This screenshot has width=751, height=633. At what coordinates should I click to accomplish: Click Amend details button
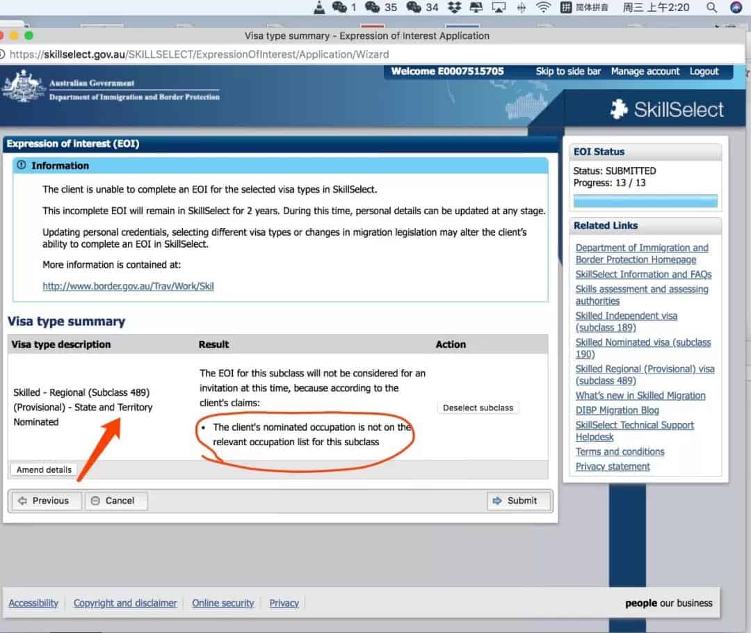click(x=44, y=470)
